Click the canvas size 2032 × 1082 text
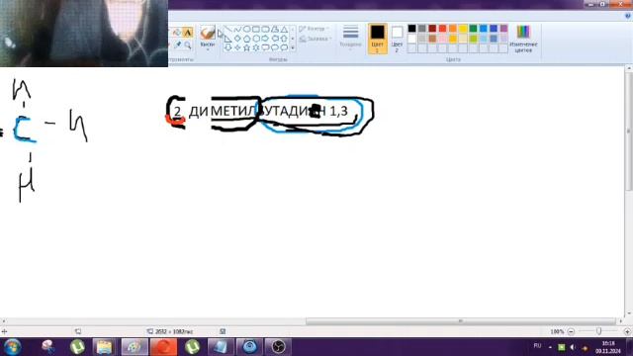 (174, 331)
